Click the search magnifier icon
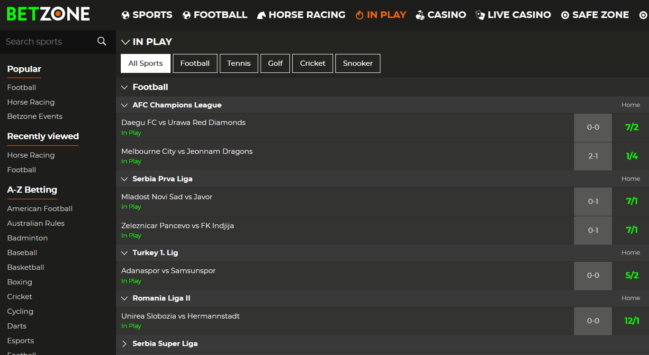Screen dimensions: 649x355 pos(101,41)
